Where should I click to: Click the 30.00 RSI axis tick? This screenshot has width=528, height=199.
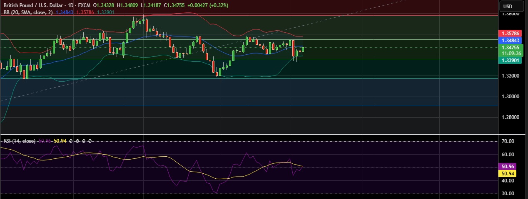pyautogui.click(x=508, y=194)
